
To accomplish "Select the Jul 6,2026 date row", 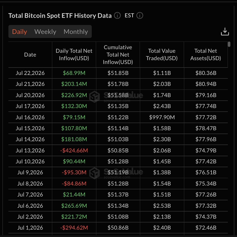I will 118,206.
